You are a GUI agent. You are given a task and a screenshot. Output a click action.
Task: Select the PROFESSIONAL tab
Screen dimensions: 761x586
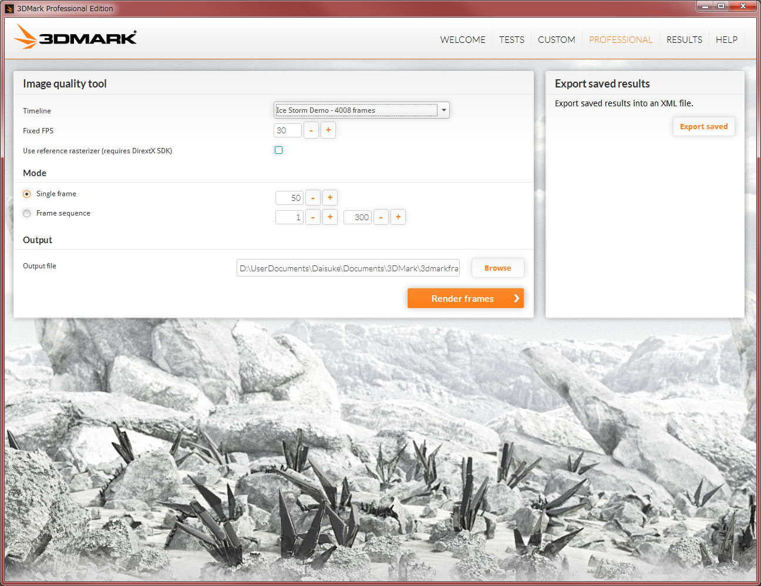(621, 39)
